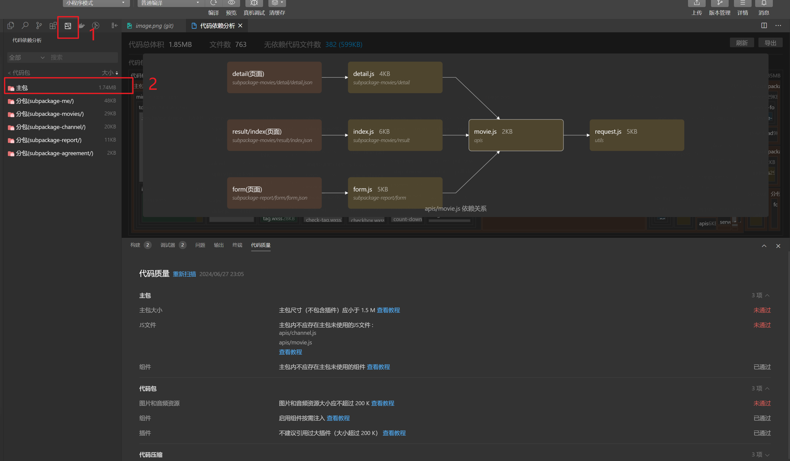Click the 编译 compile refresh icon

click(214, 3)
